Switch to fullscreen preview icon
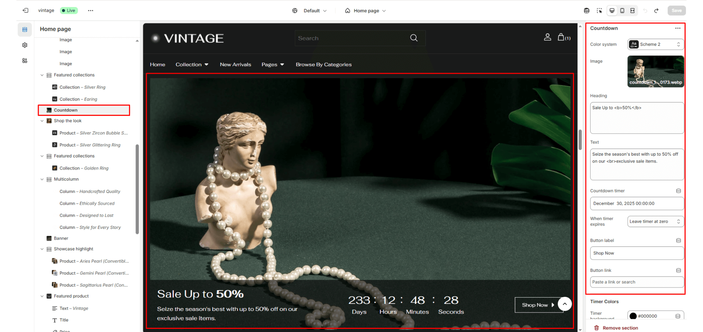This screenshot has height=332, width=703. tap(632, 11)
